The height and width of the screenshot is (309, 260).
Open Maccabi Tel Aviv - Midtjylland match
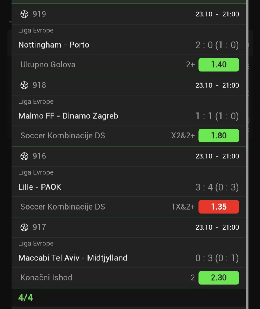coord(73,258)
